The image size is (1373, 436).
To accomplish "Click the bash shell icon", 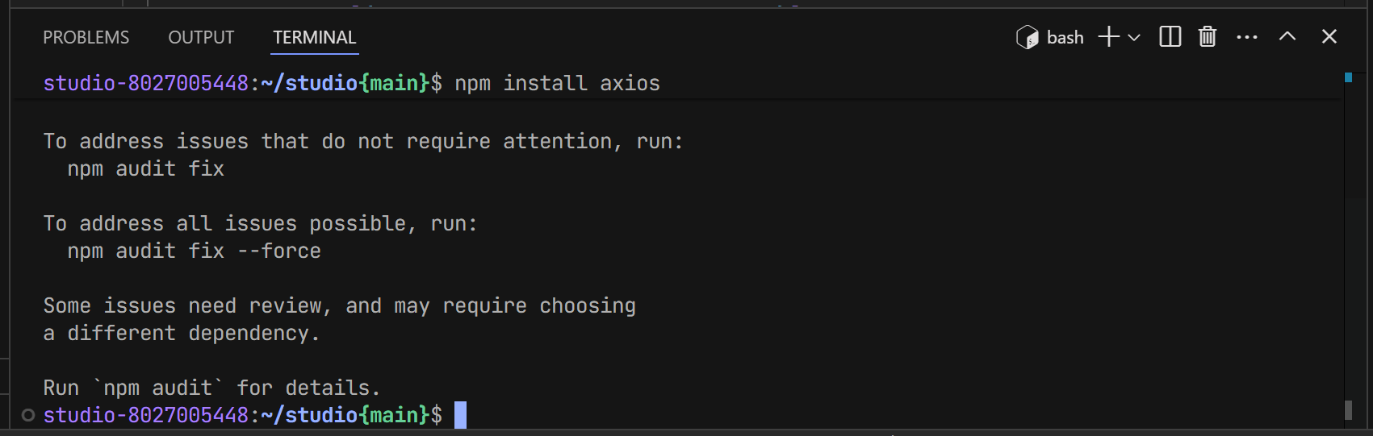I will click(1027, 37).
